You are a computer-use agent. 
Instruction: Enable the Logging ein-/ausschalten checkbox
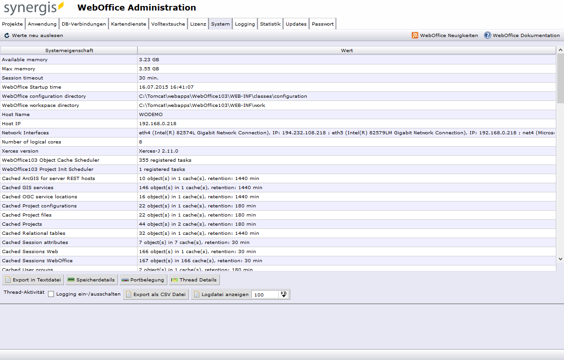(51, 294)
